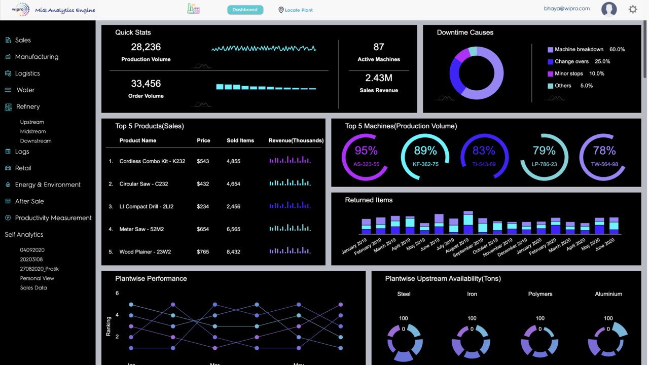Viewport: 649px width, 365px height.
Task: Click the Cordless Combo Kit - K232 row
Action: 213,161
